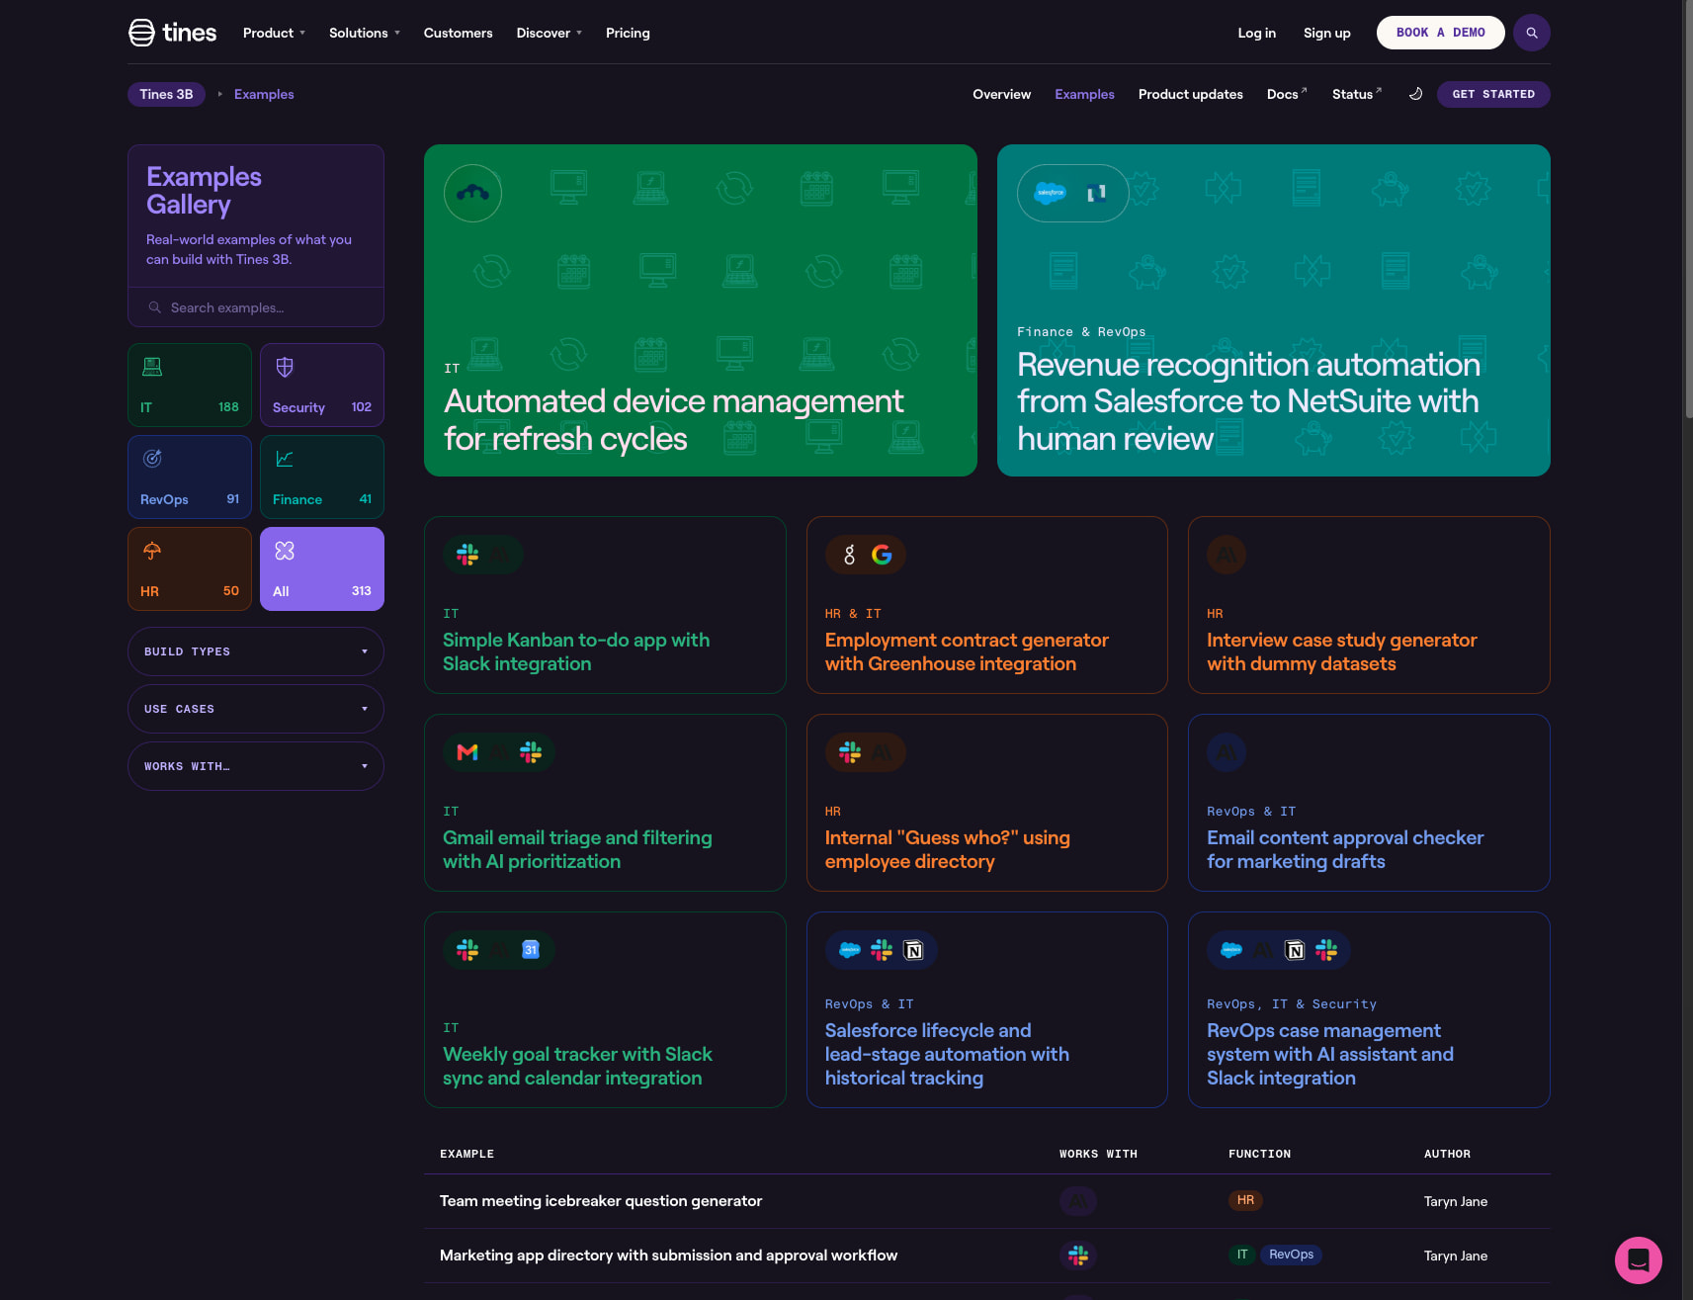Go to Customers page

[x=458, y=33]
